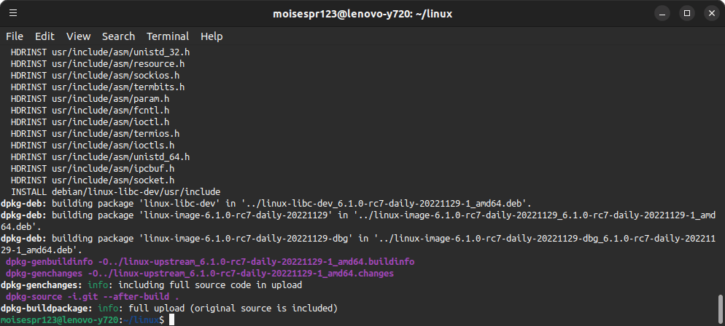Close the terminal window
725x326 pixels.
711,13
